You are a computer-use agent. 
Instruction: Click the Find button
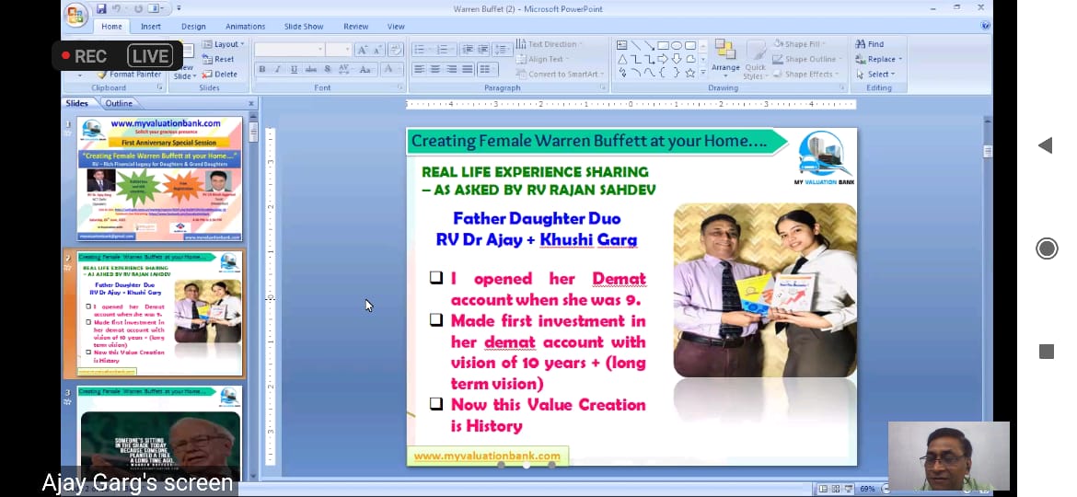click(x=870, y=44)
